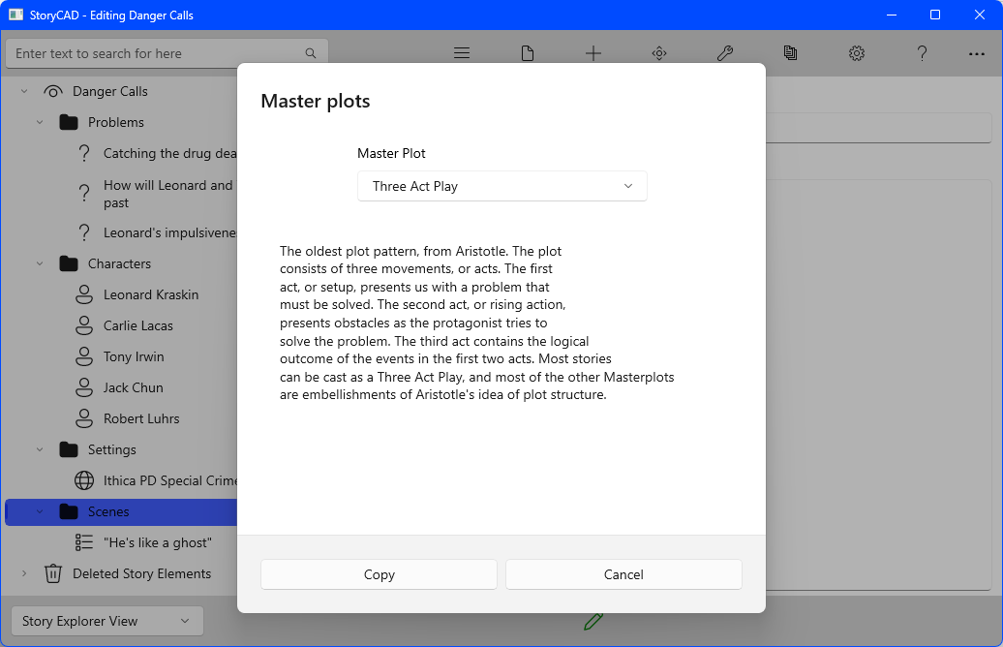Click the green pencil edit icon
This screenshot has width=1003, height=647.
593,621
